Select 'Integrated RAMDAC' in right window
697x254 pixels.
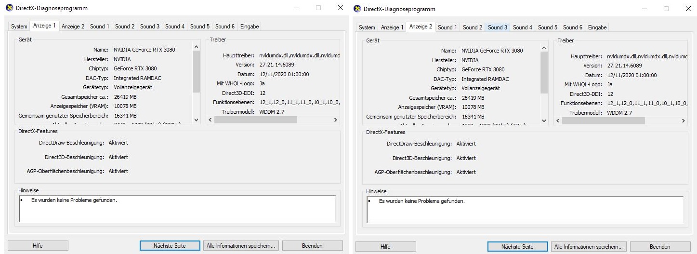click(485, 79)
